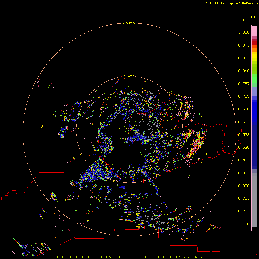
Task: Select the 0.253 scale value
Action: point(244,211)
